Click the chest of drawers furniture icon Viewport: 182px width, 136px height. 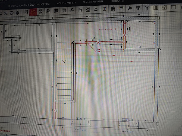coord(64,11)
